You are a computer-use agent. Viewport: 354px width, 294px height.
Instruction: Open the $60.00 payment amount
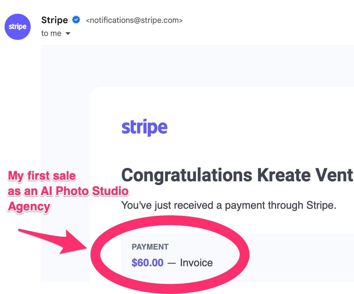(x=147, y=263)
